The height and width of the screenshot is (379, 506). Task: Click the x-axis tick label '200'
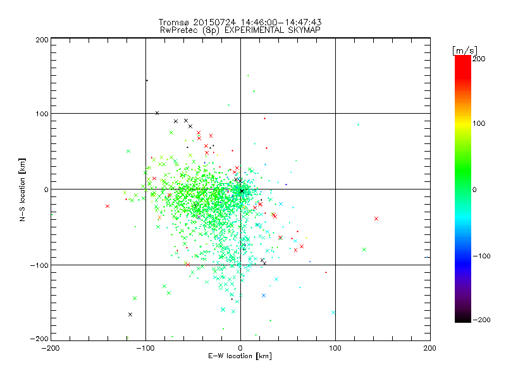(430, 348)
